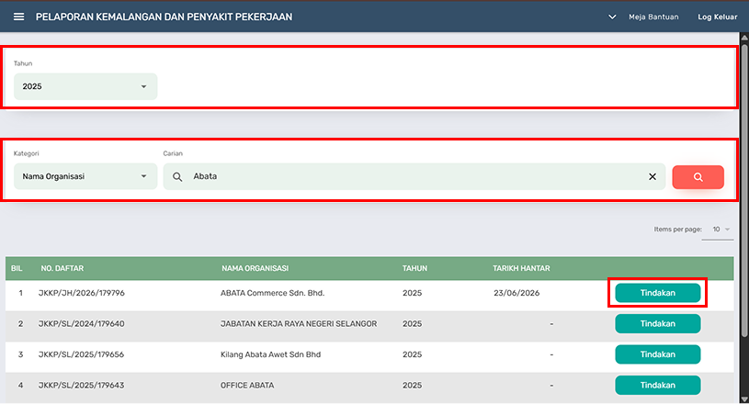The width and height of the screenshot is (749, 404).
Task: Click the vertical scrollbar down arrow
Action: 744,399
